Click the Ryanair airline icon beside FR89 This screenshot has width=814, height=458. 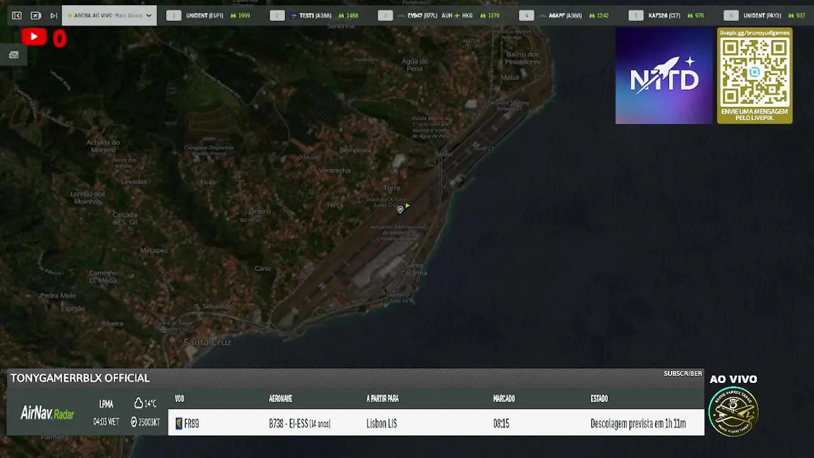tap(179, 424)
